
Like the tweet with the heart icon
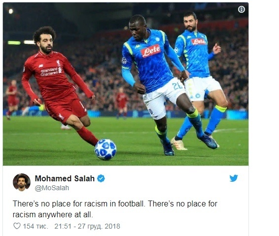pos(17,226)
